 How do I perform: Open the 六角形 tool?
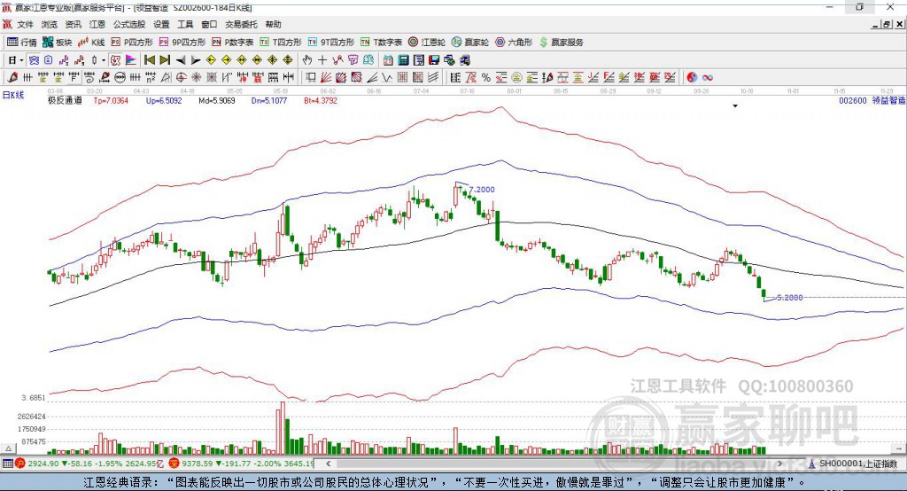(x=514, y=43)
